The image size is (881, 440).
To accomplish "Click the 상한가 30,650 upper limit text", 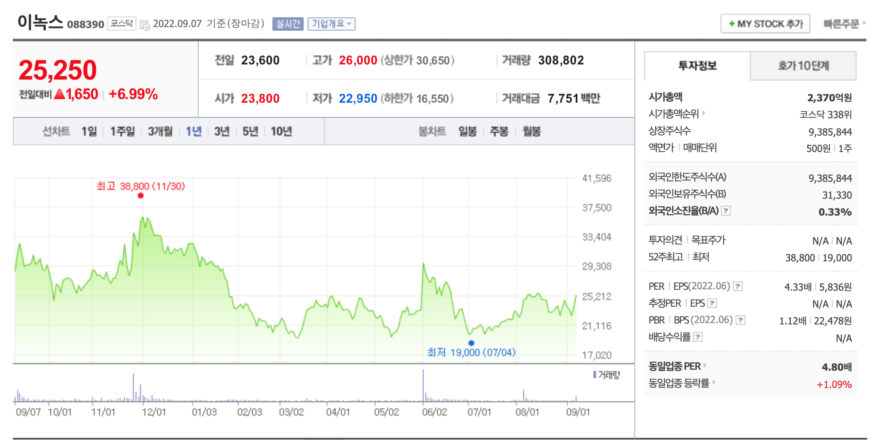I will (x=417, y=60).
